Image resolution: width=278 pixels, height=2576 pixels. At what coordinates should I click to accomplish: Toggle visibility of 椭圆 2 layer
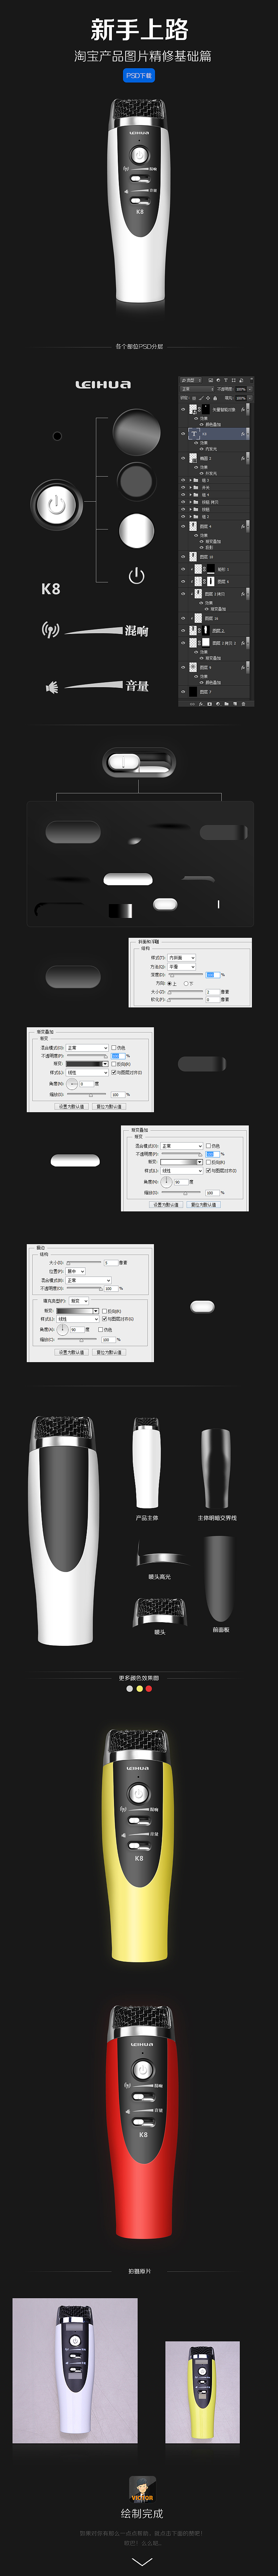point(183,458)
